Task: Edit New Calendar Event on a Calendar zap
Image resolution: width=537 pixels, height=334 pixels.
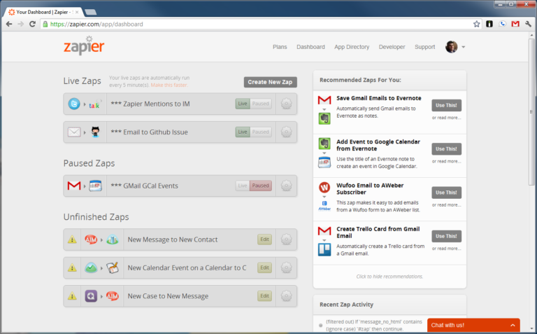Action: click(x=264, y=267)
